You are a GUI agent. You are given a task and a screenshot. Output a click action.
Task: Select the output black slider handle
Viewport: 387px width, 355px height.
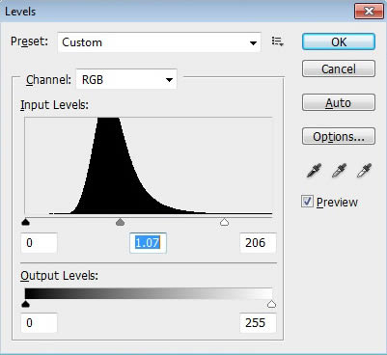pyautogui.click(x=25, y=304)
